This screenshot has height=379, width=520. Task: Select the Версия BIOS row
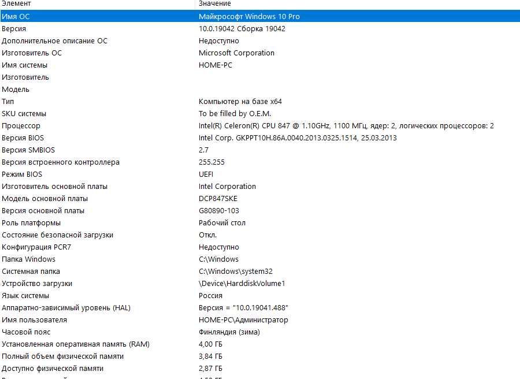coord(23,138)
